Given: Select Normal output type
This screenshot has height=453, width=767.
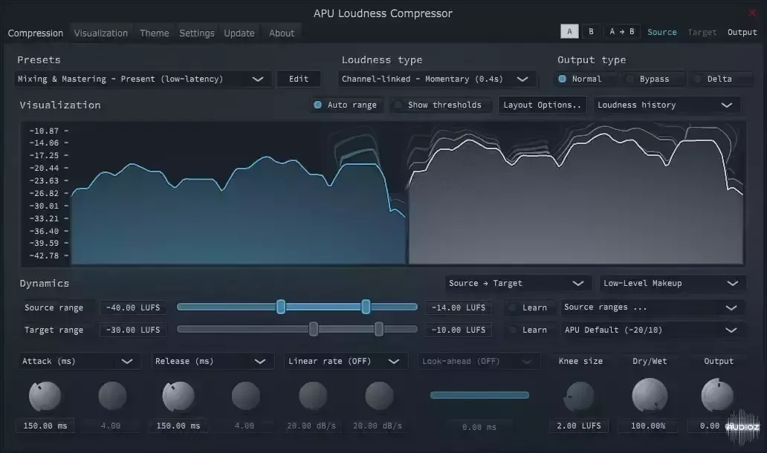Looking at the screenshot, I should click(x=586, y=79).
